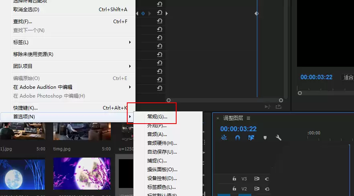Click the nest sequence toggle icon in timeline

[x=224, y=138]
